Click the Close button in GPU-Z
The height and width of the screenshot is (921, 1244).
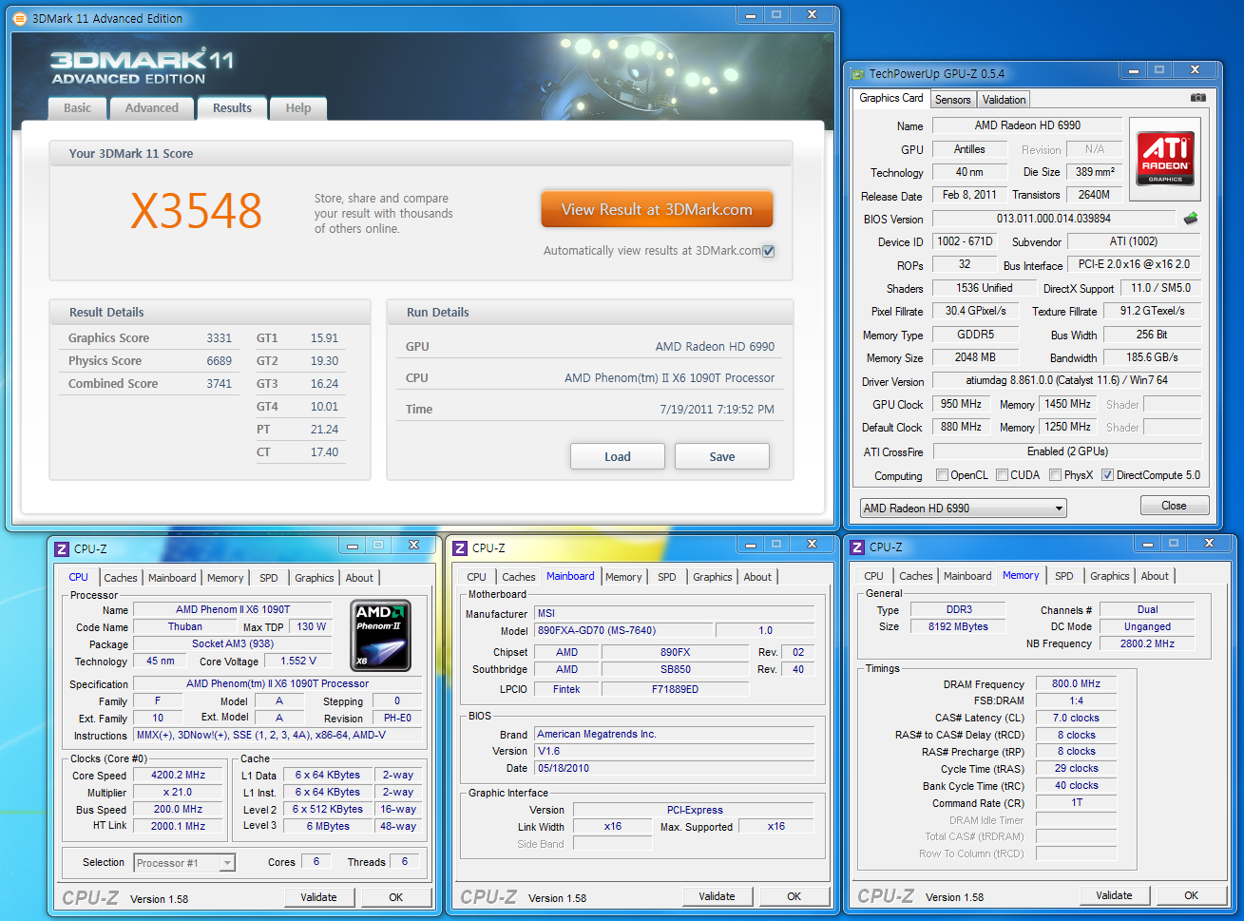pos(1175,506)
